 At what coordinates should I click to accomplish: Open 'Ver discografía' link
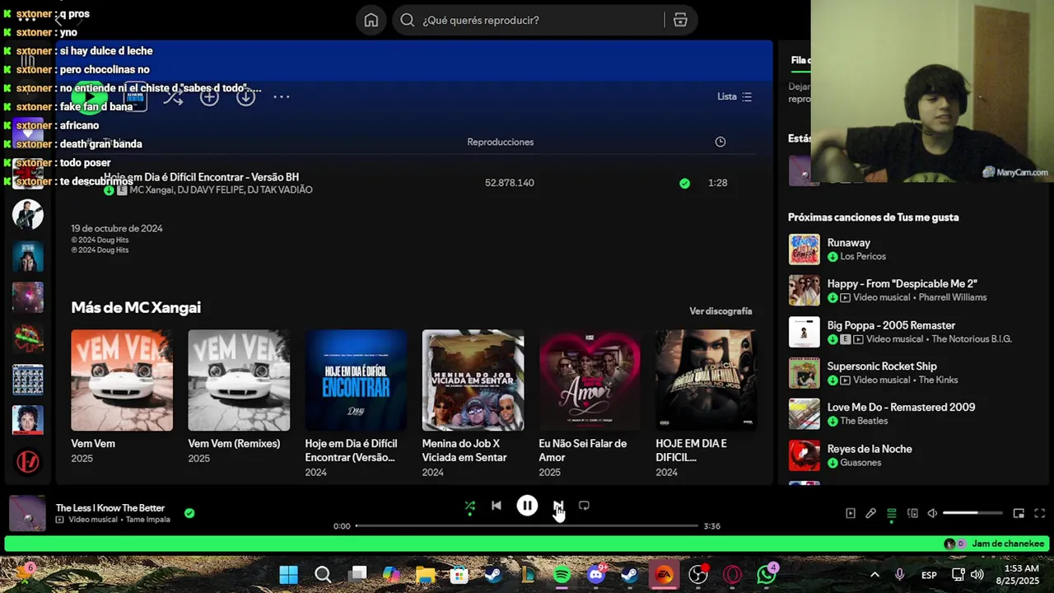coord(721,311)
